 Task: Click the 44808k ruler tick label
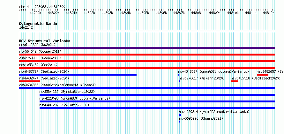[197, 13]
